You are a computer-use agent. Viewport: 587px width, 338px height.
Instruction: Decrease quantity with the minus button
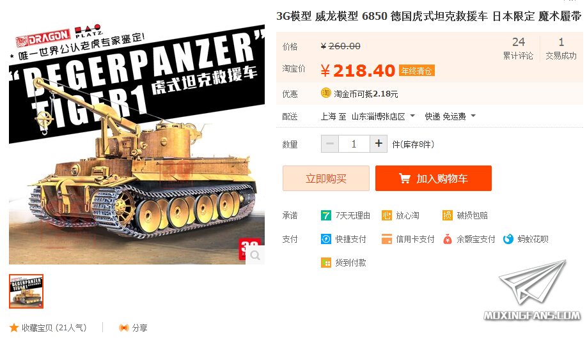[330, 144]
